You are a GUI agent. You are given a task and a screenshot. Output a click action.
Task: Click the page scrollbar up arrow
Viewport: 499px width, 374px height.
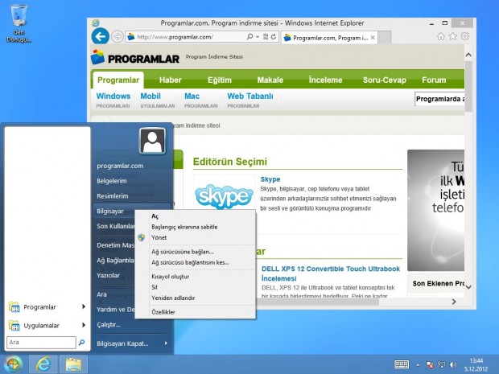[x=468, y=55]
